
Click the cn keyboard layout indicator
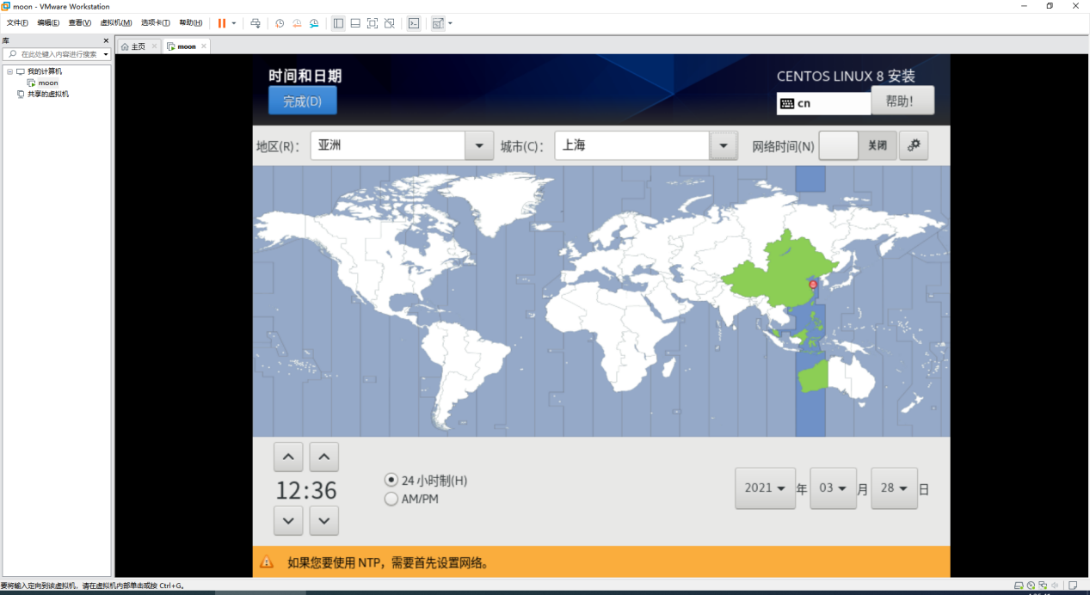tap(823, 103)
